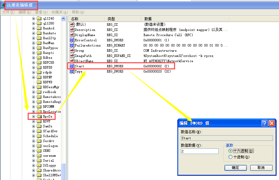Screen dimensions: 279x180
Task: Click the ImagePath value icon
Action: 72,56
